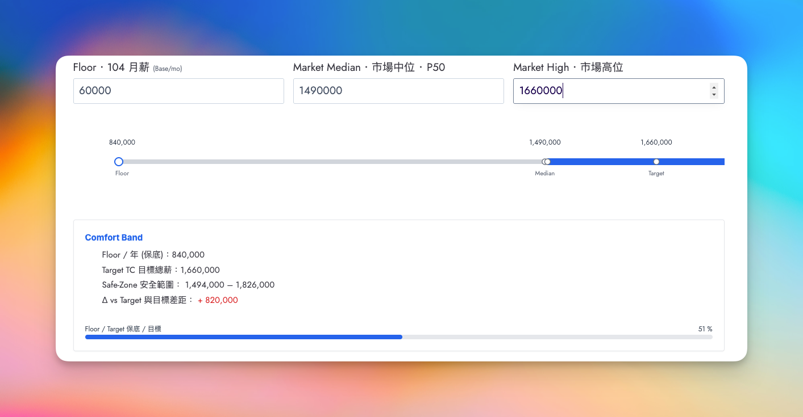Click the 51 % progress label

pyautogui.click(x=705, y=329)
